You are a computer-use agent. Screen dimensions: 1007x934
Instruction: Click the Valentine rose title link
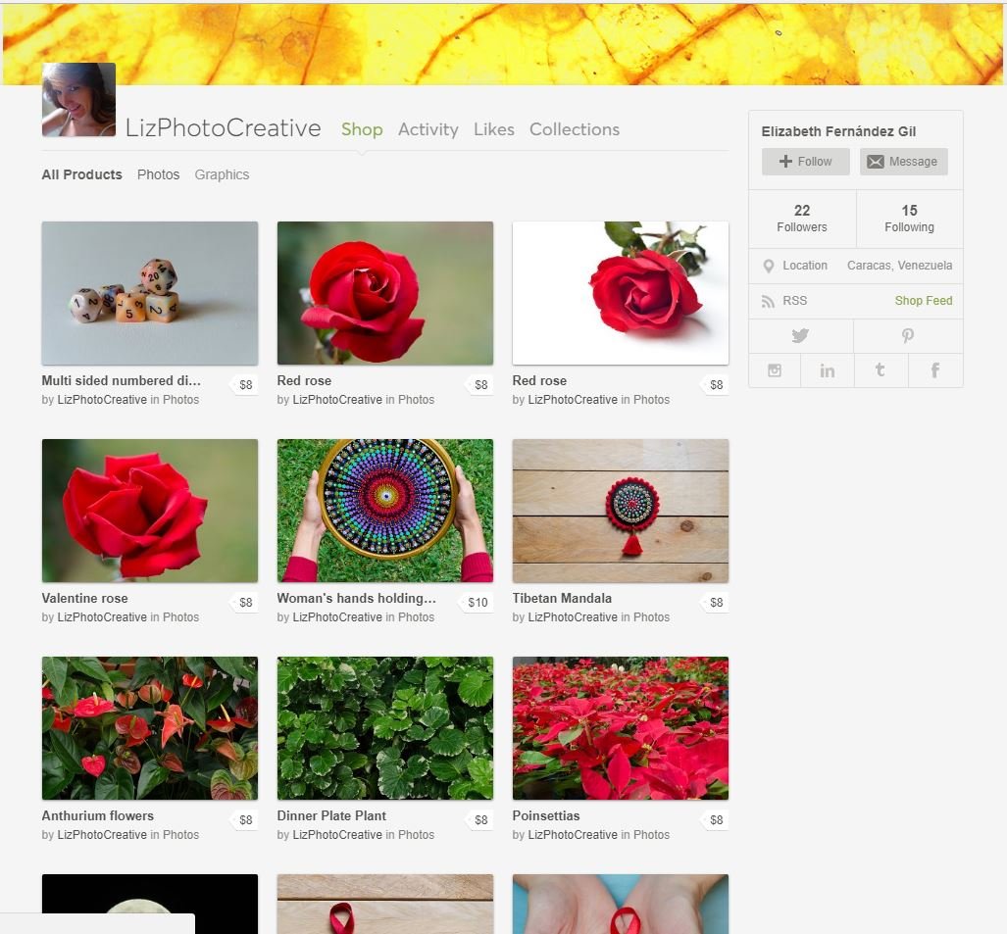pos(84,598)
